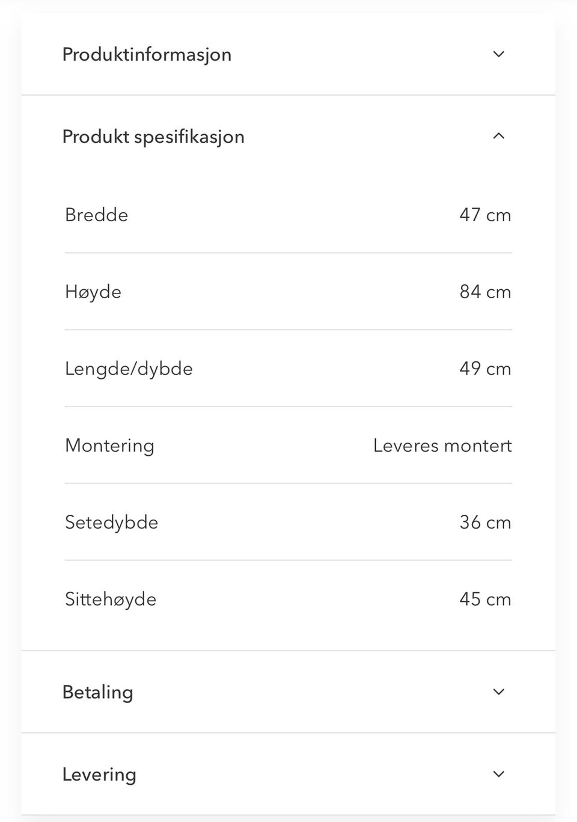Expand the Levering section chevron
Image resolution: width=577 pixels, height=822 pixels.
click(x=498, y=774)
